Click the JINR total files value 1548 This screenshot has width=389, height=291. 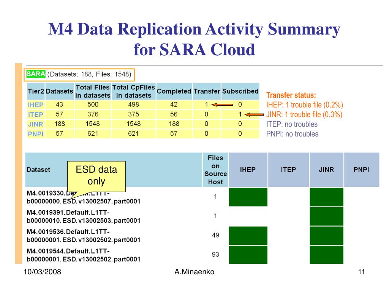coord(93,124)
